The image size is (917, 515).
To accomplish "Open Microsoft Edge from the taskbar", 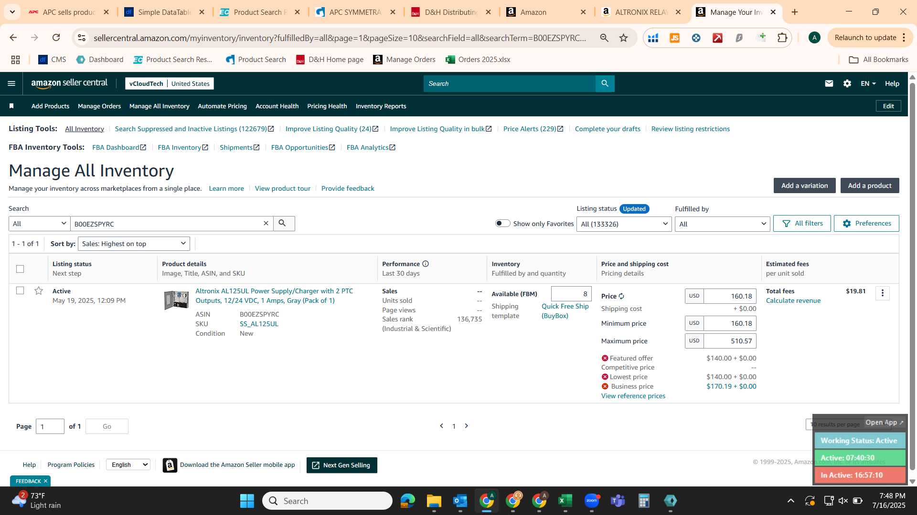I will tap(408, 501).
